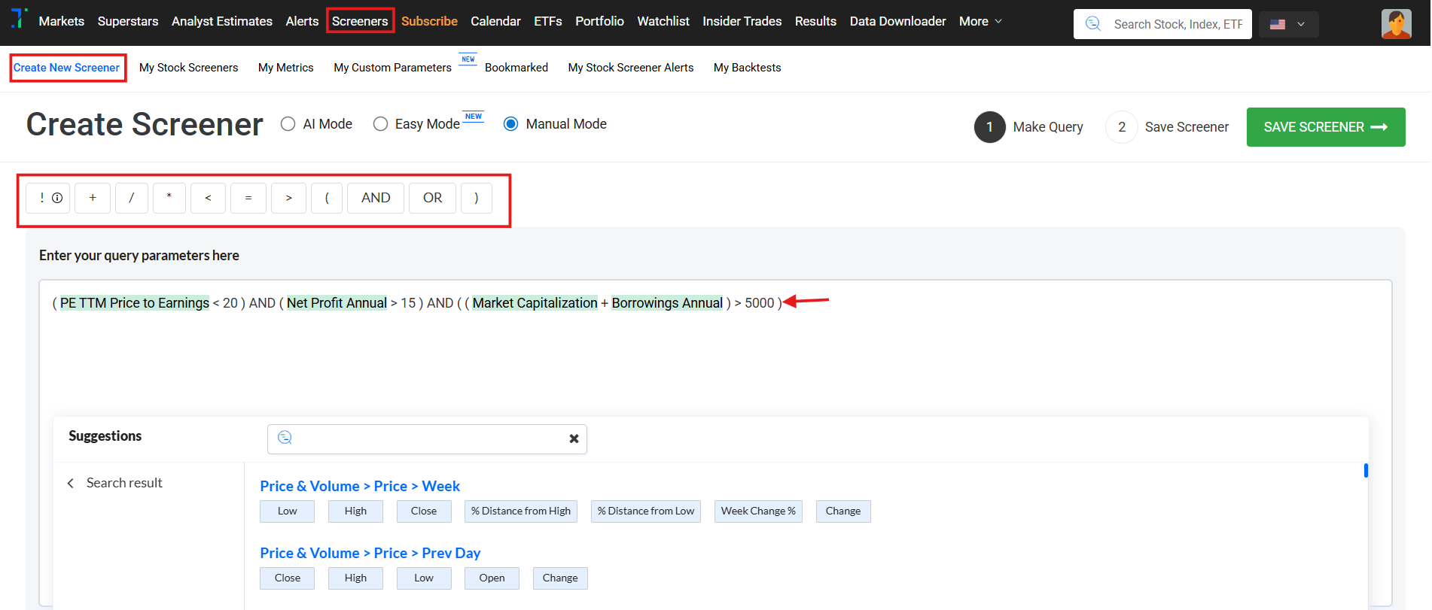Insert the equals operator
The width and height of the screenshot is (1432, 610).
pyautogui.click(x=248, y=198)
